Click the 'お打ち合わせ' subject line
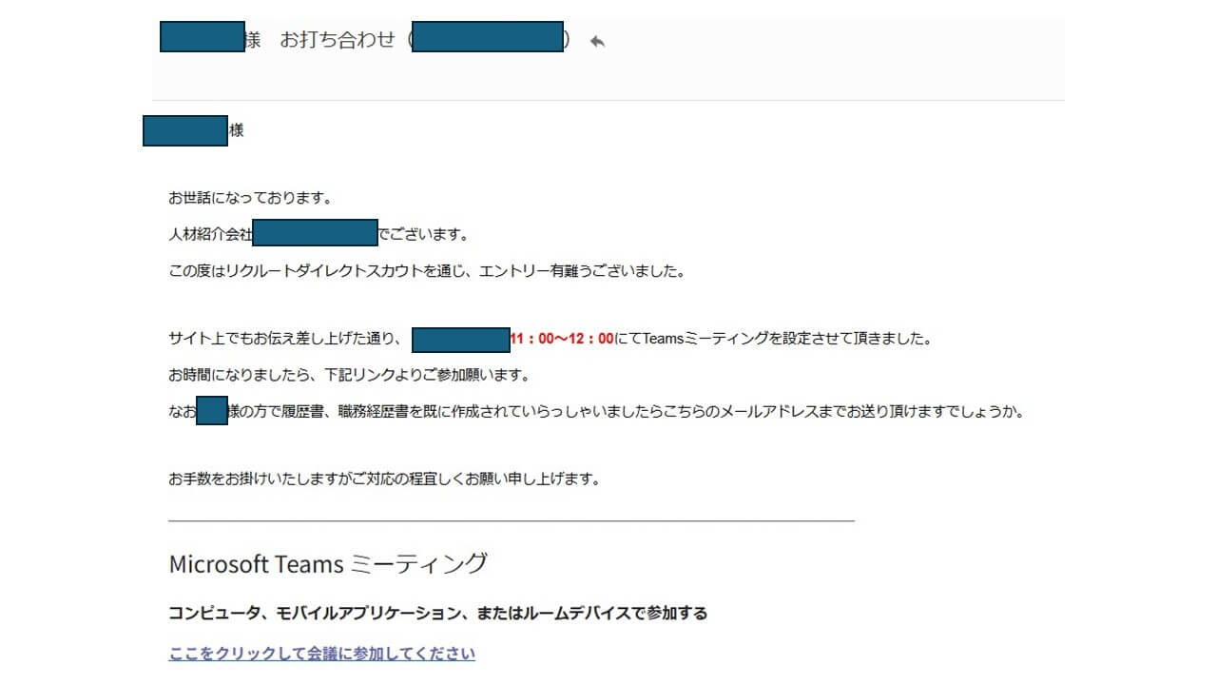The height and width of the screenshot is (685, 1217). point(338,40)
